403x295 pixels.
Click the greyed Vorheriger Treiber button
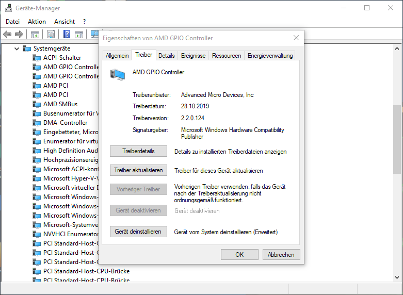(138, 189)
